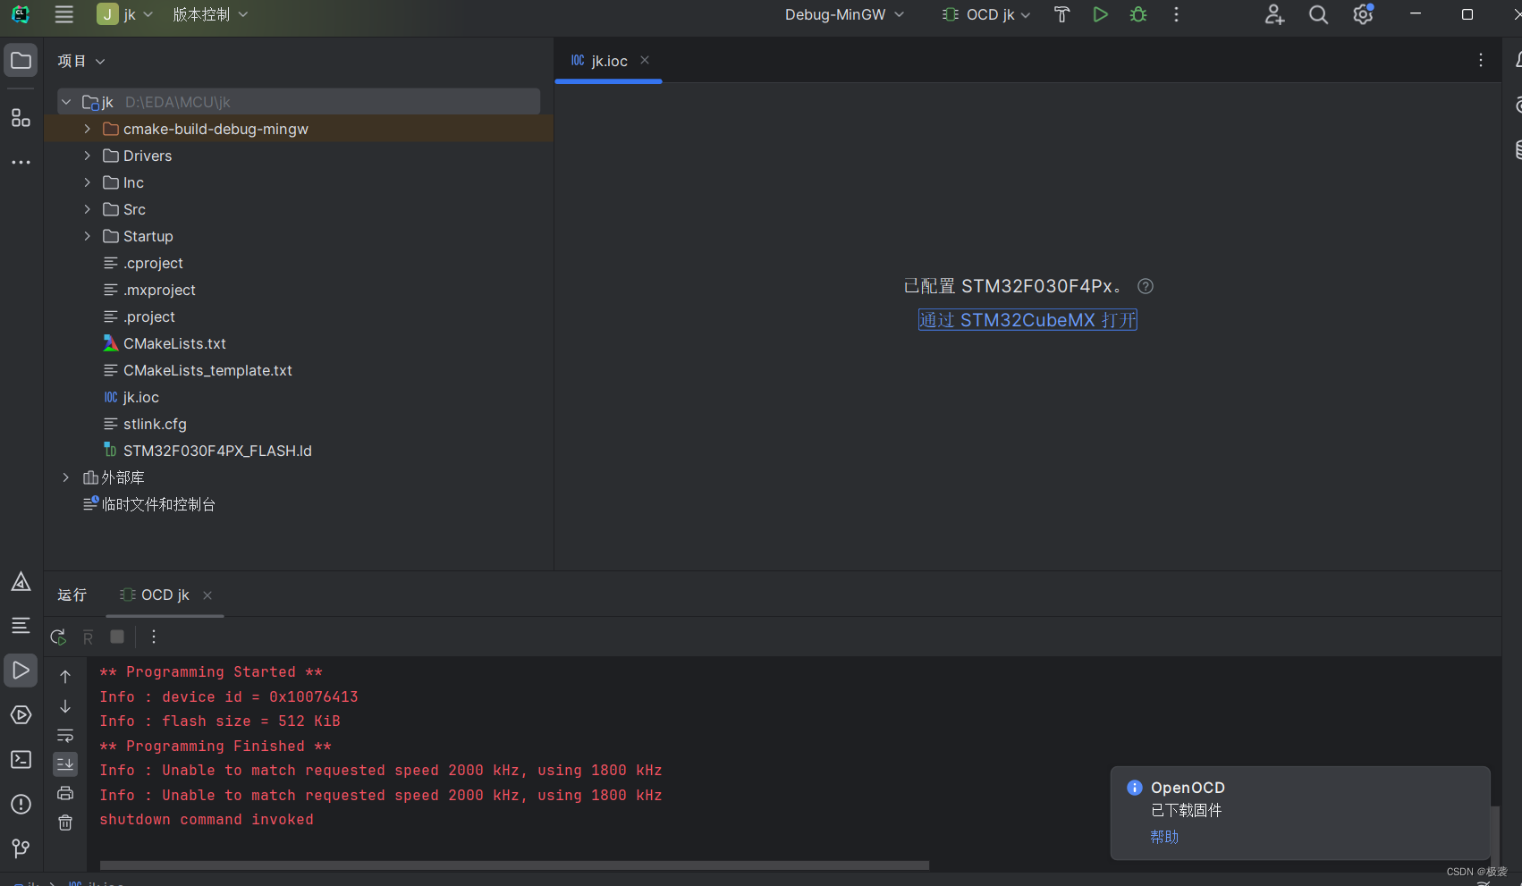Open project via 通过 STM32CubeMX 打开 link
The width and height of the screenshot is (1522, 886).
[x=1027, y=320]
